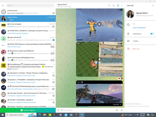Play the second video with green checkered floor

click(100, 59)
